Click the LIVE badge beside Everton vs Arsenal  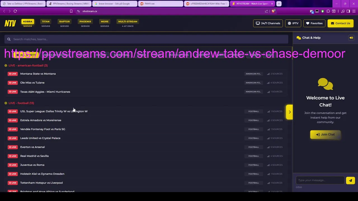point(13,147)
